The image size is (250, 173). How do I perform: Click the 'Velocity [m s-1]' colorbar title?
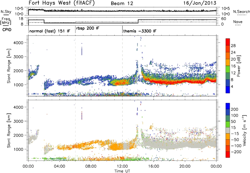coord(244,130)
